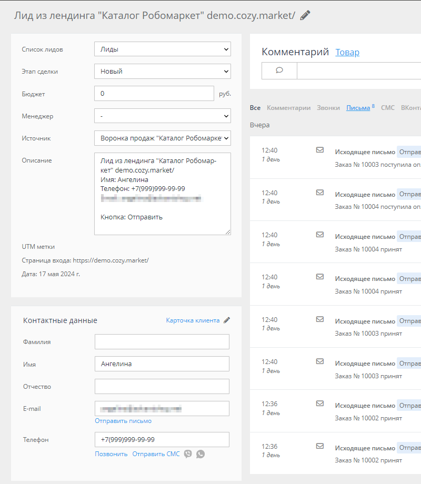This screenshot has height=484, width=421.
Task: Click the pencil icon next to the lead title
Action: 305,15
